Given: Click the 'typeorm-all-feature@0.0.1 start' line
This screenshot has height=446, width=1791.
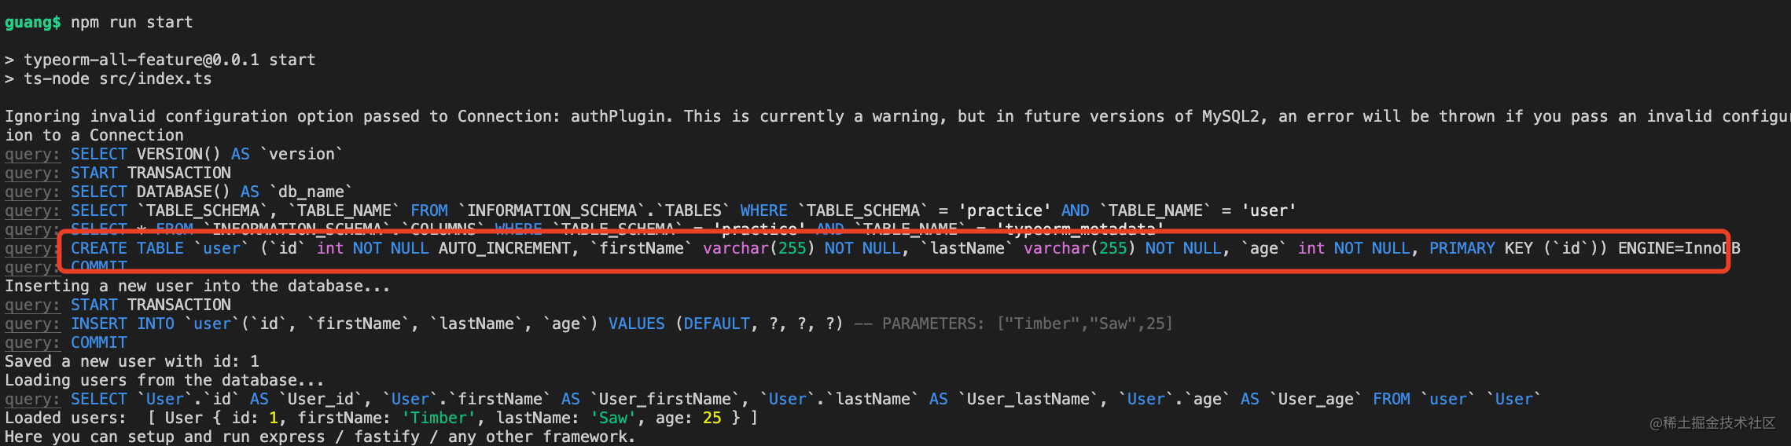Looking at the screenshot, I should click(x=169, y=60).
